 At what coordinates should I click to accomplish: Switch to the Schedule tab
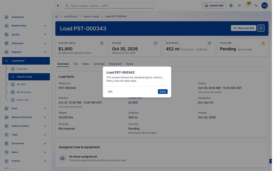(x=99, y=64)
